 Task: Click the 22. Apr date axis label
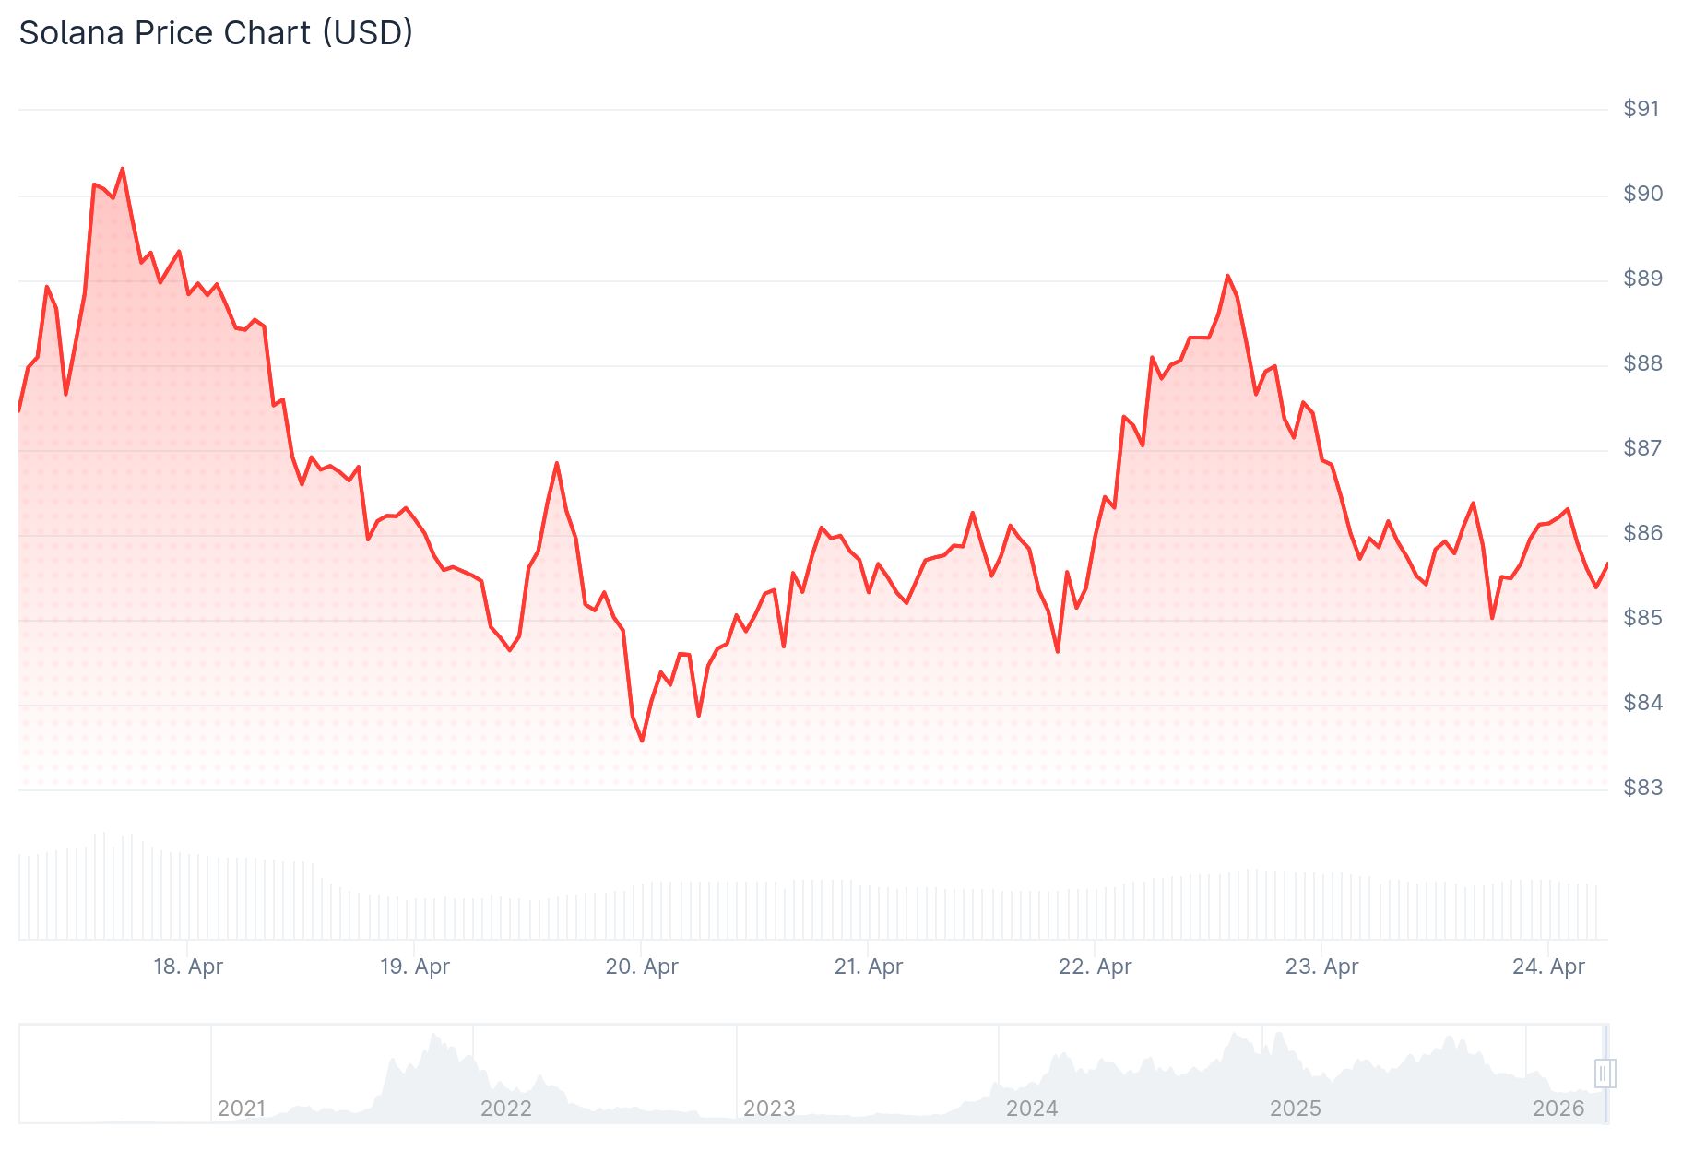(1095, 967)
